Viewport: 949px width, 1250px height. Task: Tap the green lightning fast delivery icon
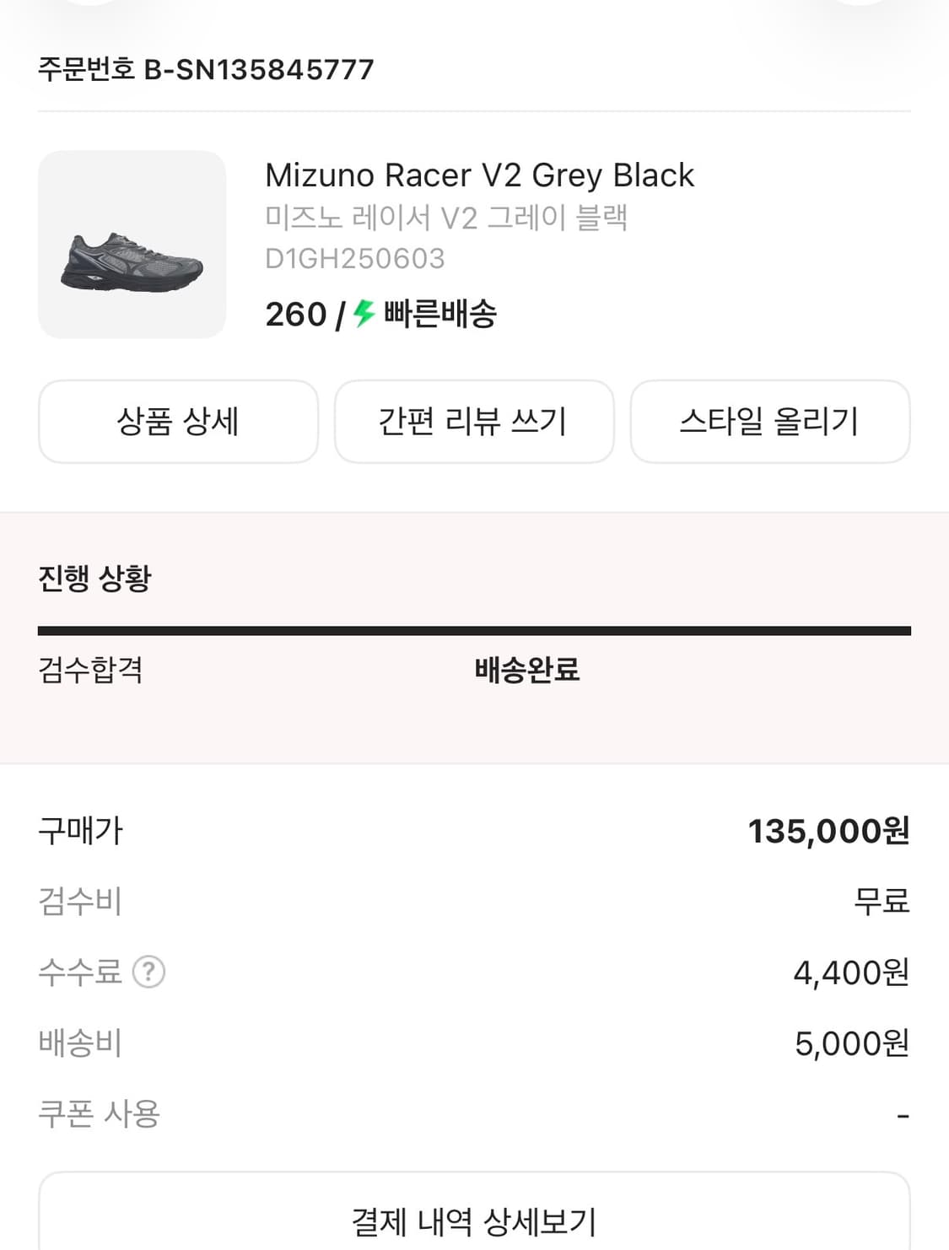[364, 314]
